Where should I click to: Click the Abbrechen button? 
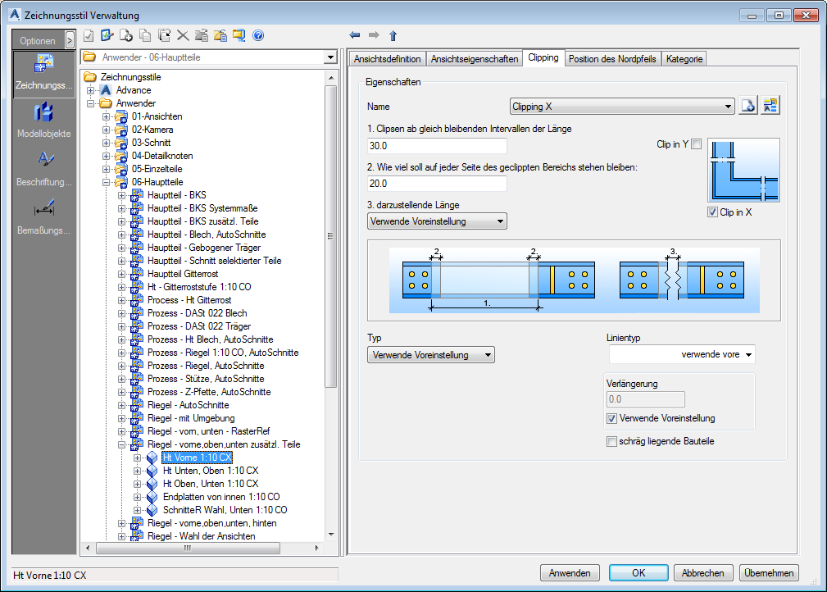click(x=703, y=573)
